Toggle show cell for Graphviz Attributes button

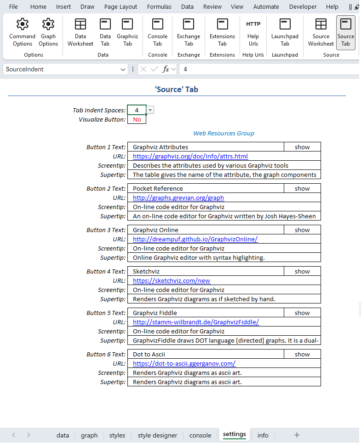click(x=302, y=147)
